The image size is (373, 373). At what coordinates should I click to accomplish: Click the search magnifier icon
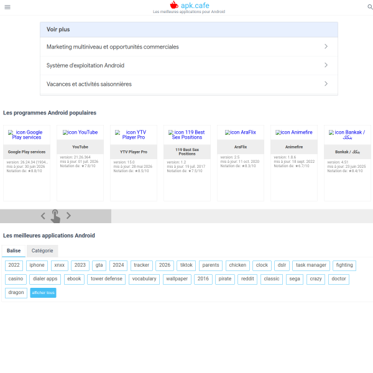pos(370,7)
